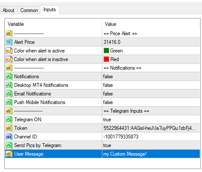Click the == Notifications == value
Screen dimensions: 202x172
tap(122, 68)
